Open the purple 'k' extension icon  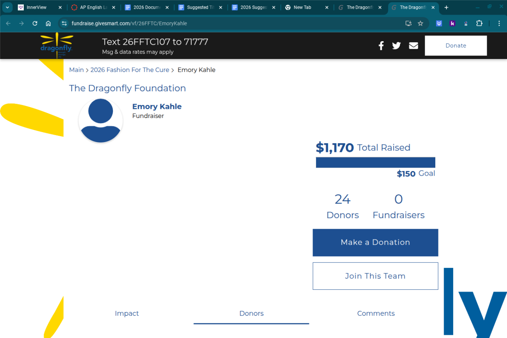(452, 23)
